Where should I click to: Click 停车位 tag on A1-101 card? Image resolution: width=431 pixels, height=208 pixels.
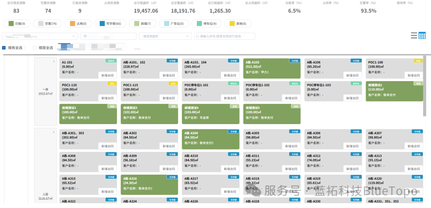tap(111, 60)
